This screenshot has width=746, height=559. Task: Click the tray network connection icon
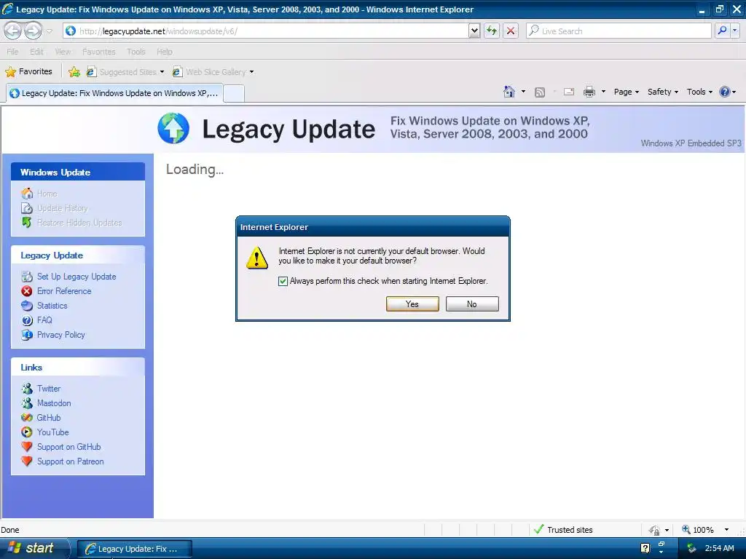[x=692, y=549]
